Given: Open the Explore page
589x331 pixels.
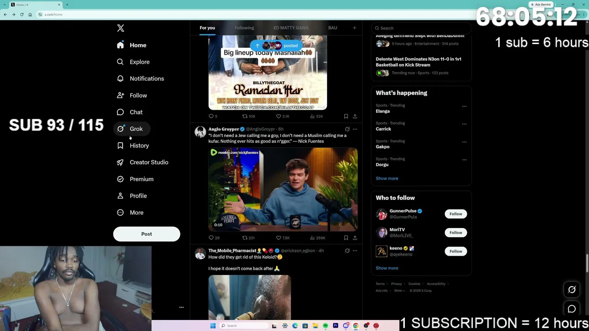Looking at the screenshot, I should point(133,62).
